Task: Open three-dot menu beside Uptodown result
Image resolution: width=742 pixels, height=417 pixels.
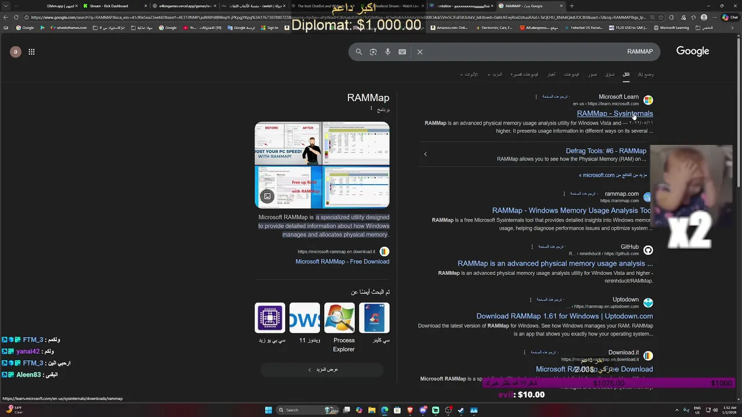Action: 530,299
